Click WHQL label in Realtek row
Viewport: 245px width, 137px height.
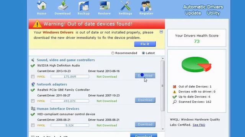click(41, 101)
